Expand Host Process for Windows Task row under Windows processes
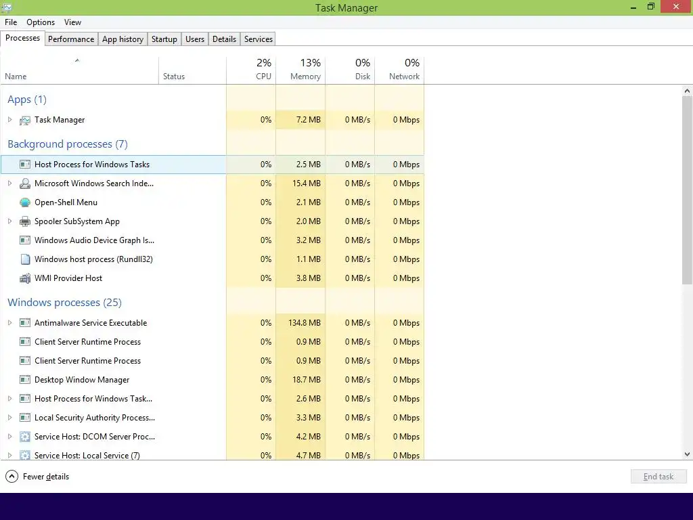The width and height of the screenshot is (693, 520). (x=9, y=399)
